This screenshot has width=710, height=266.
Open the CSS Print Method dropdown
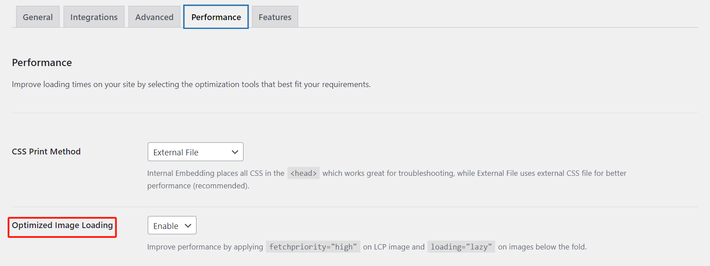(195, 152)
